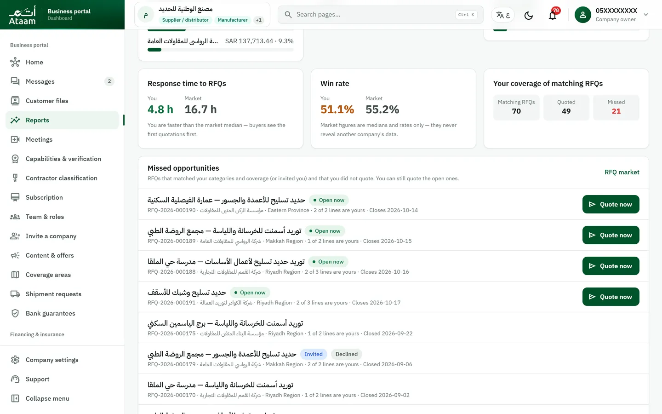This screenshot has width=662, height=414.
Task: Click the Matching RFQs 70 tile
Action: [516, 107]
